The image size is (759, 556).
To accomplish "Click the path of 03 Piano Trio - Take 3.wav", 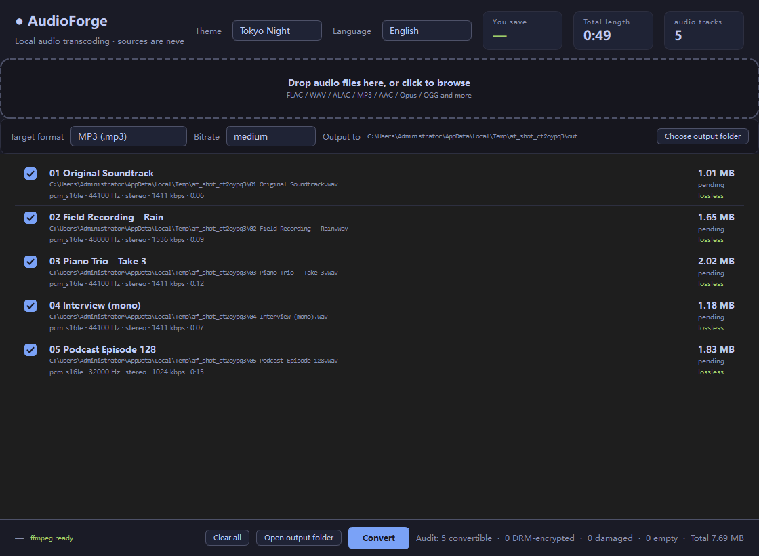I will pos(194,273).
